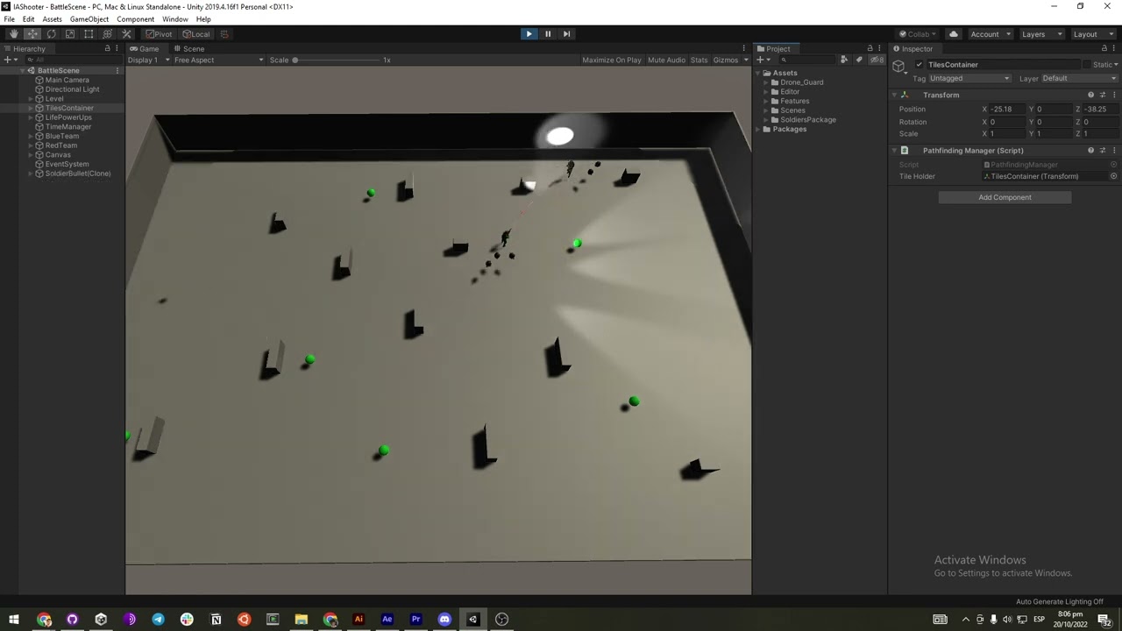Image resolution: width=1122 pixels, height=631 pixels.
Task: Toggle TilesContainer active checkbox
Action: [919, 65]
